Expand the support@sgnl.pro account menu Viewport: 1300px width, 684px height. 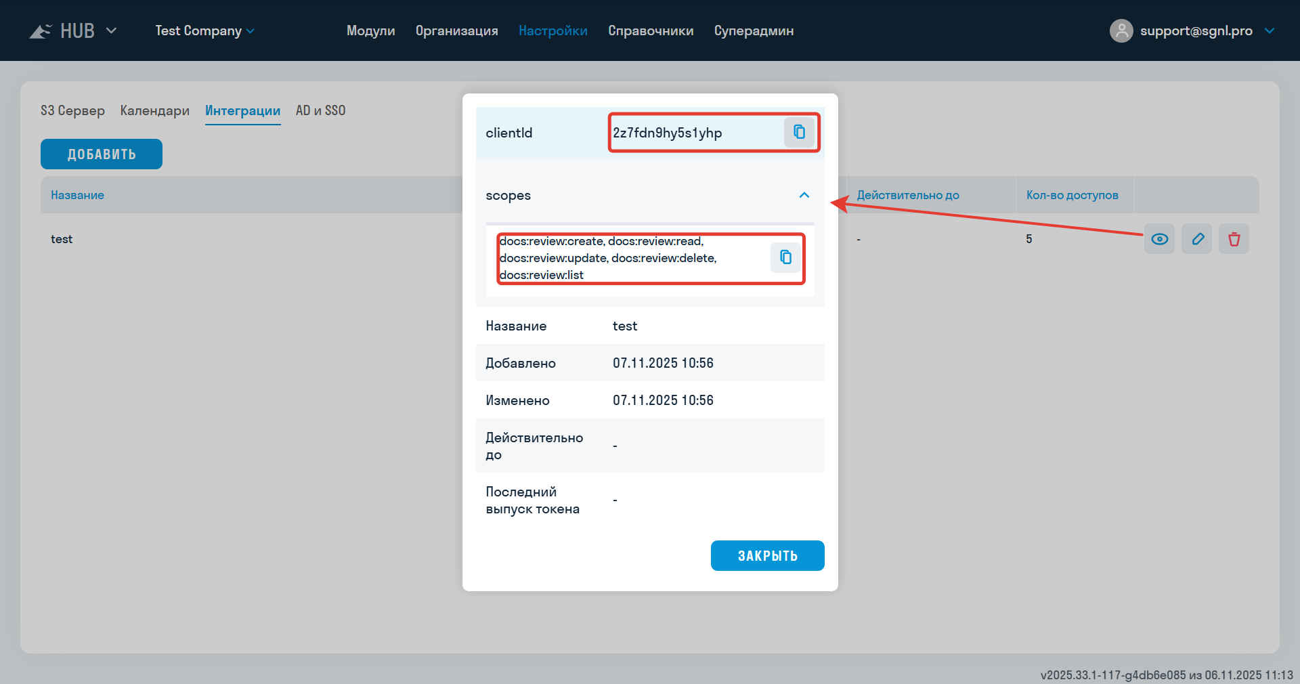pyautogui.click(x=1270, y=31)
